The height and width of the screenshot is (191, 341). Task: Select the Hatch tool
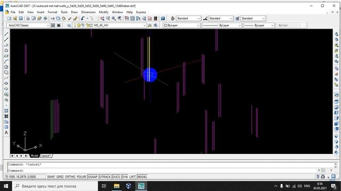coord(6,116)
